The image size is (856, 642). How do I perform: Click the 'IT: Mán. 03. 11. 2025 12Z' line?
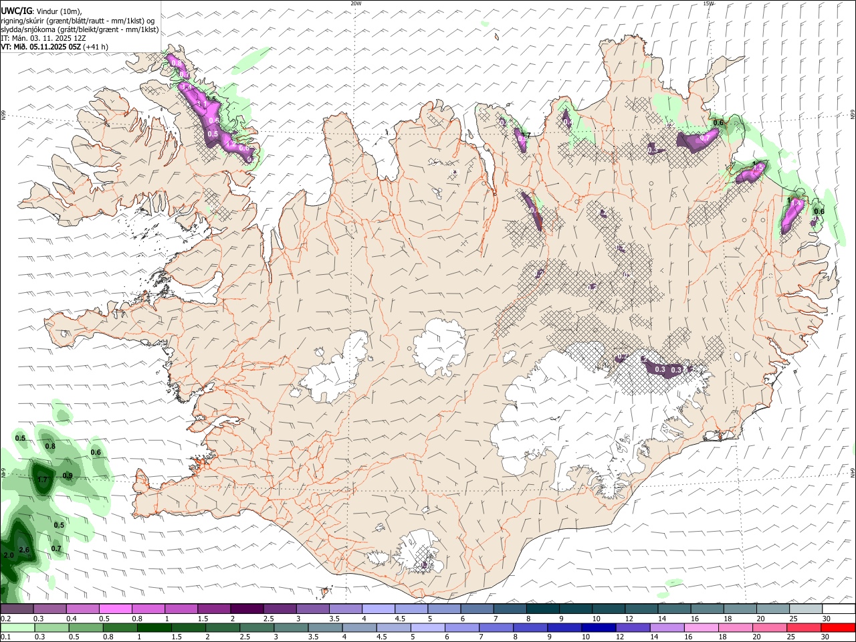(43, 38)
